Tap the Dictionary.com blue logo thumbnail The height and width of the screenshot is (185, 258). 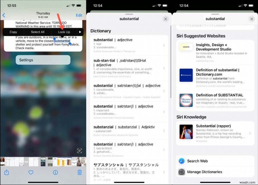(x=186, y=75)
